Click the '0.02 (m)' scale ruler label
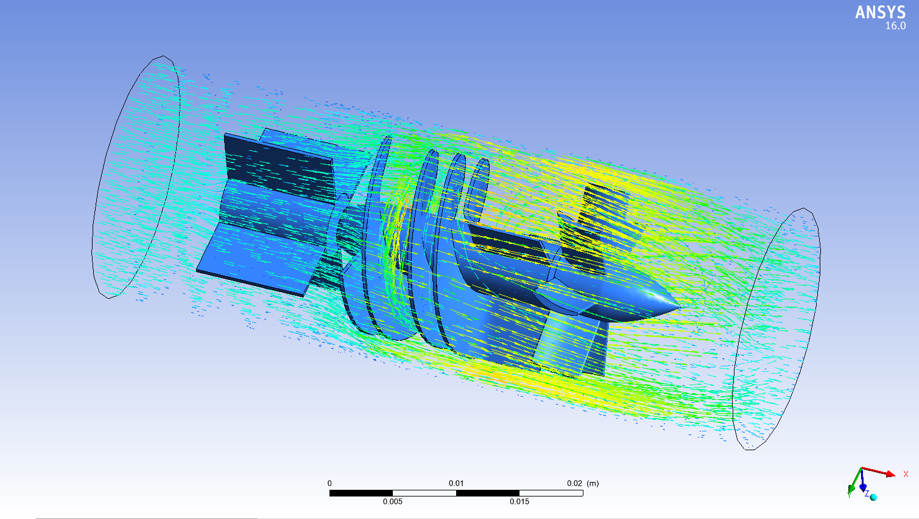This screenshot has height=519, width=919. coord(583,483)
